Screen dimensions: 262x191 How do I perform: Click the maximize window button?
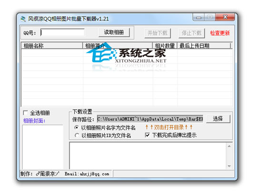[x=210, y=17]
